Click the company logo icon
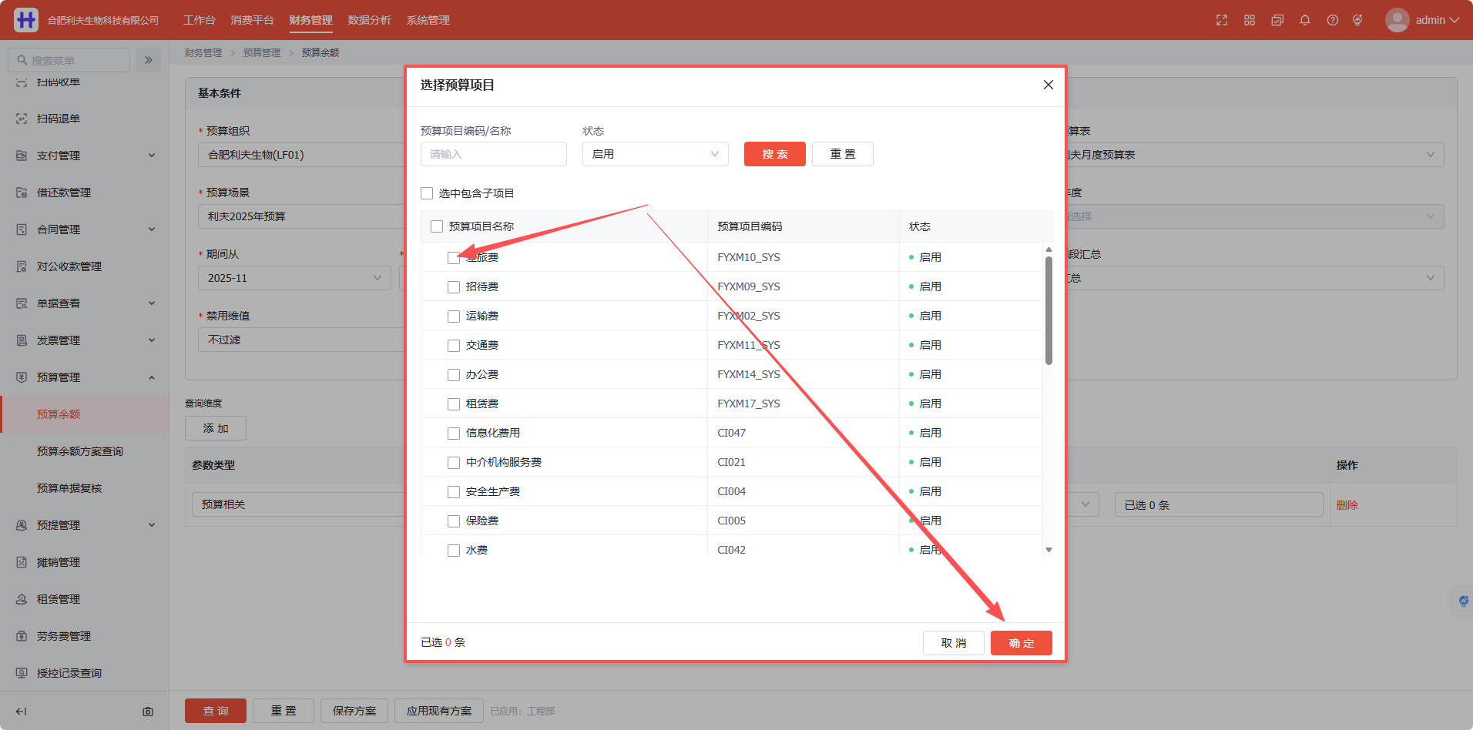The width and height of the screenshot is (1473, 730). coord(26,20)
